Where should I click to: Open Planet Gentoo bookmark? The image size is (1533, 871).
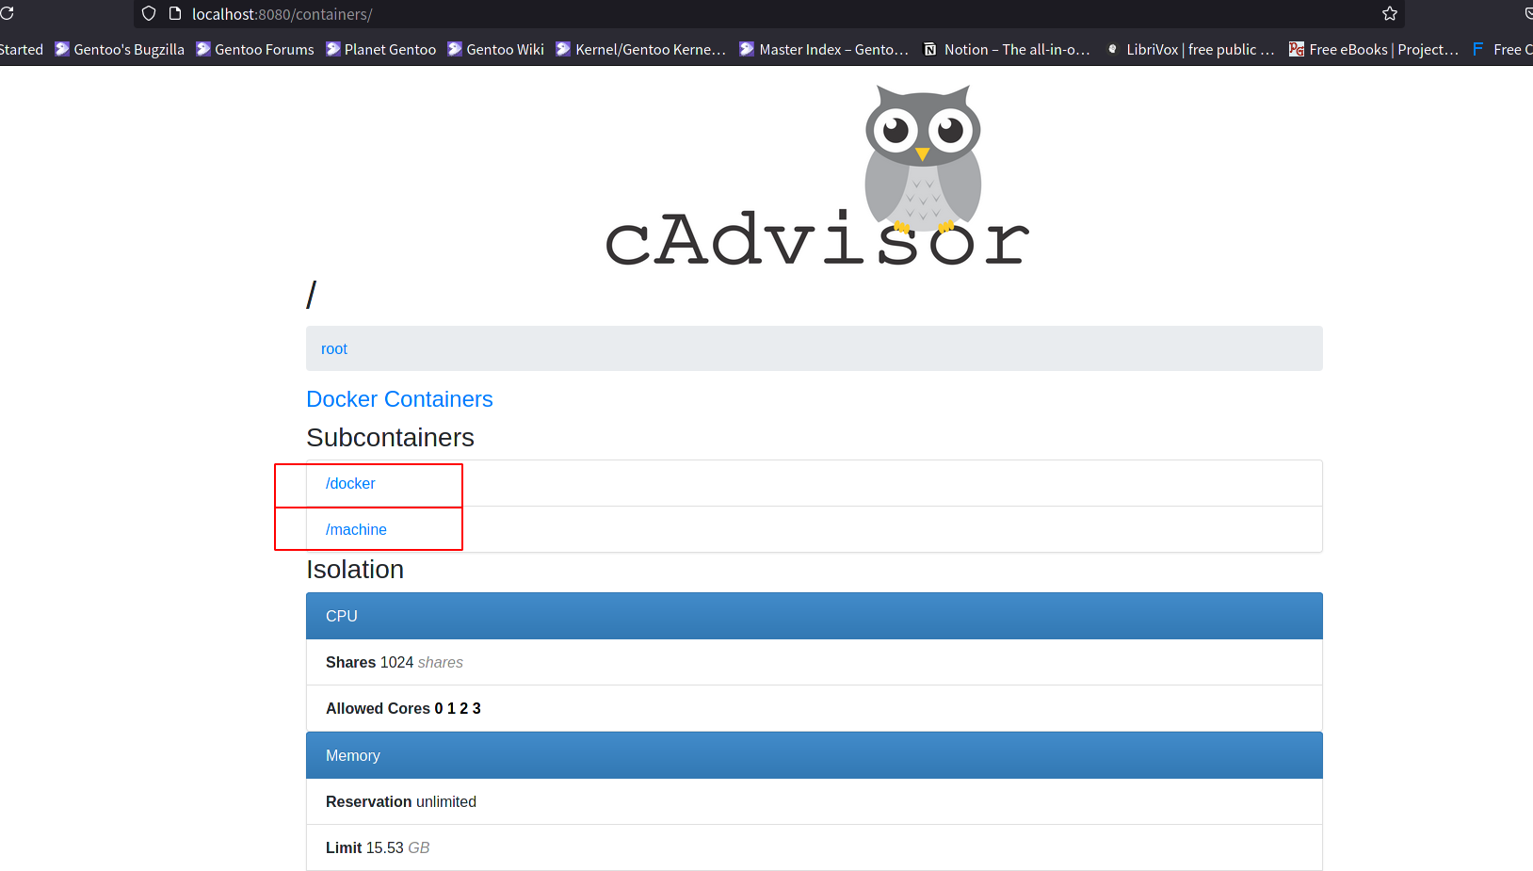pos(381,49)
